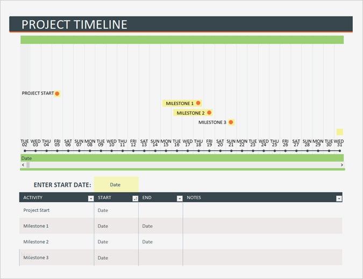Select the PROJECT START chart label
The width and height of the screenshot is (363, 279).
(x=38, y=93)
